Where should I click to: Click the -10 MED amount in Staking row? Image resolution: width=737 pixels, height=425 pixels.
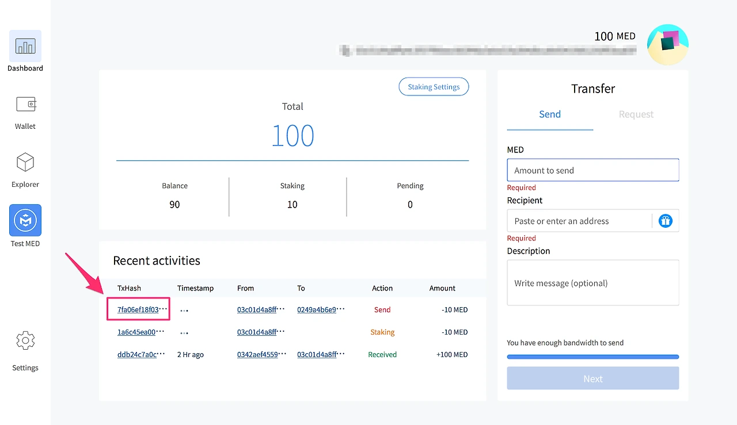click(x=455, y=332)
